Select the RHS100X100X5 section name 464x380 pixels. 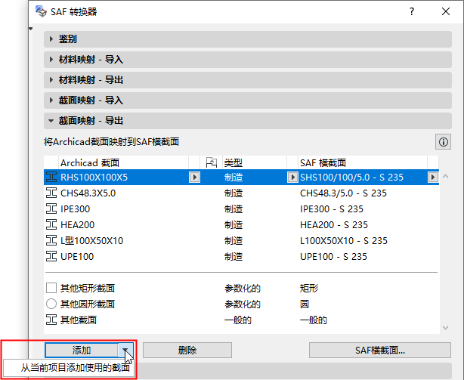[94, 177]
